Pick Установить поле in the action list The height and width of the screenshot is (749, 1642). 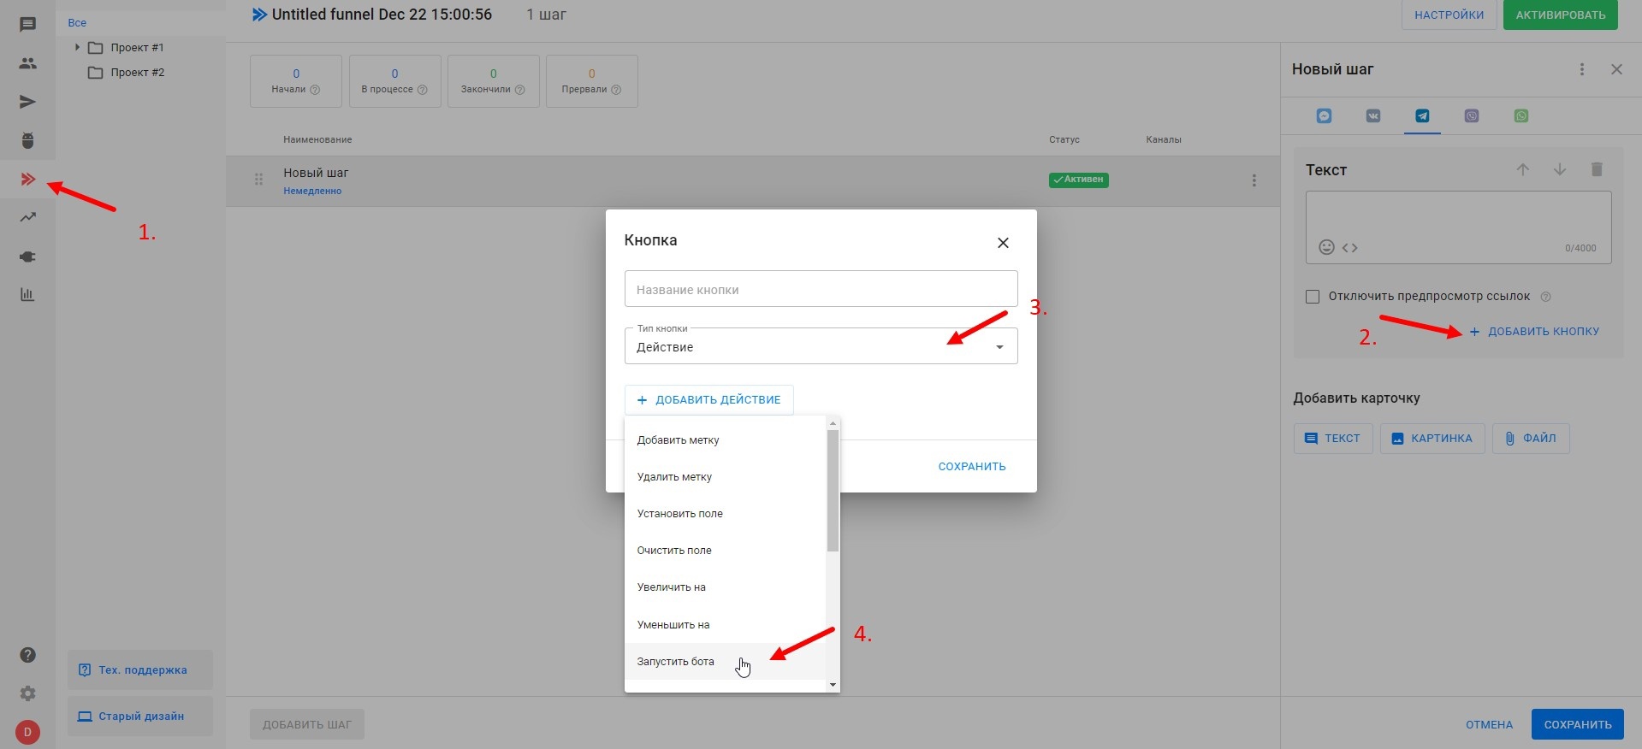(x=679, y=514)
